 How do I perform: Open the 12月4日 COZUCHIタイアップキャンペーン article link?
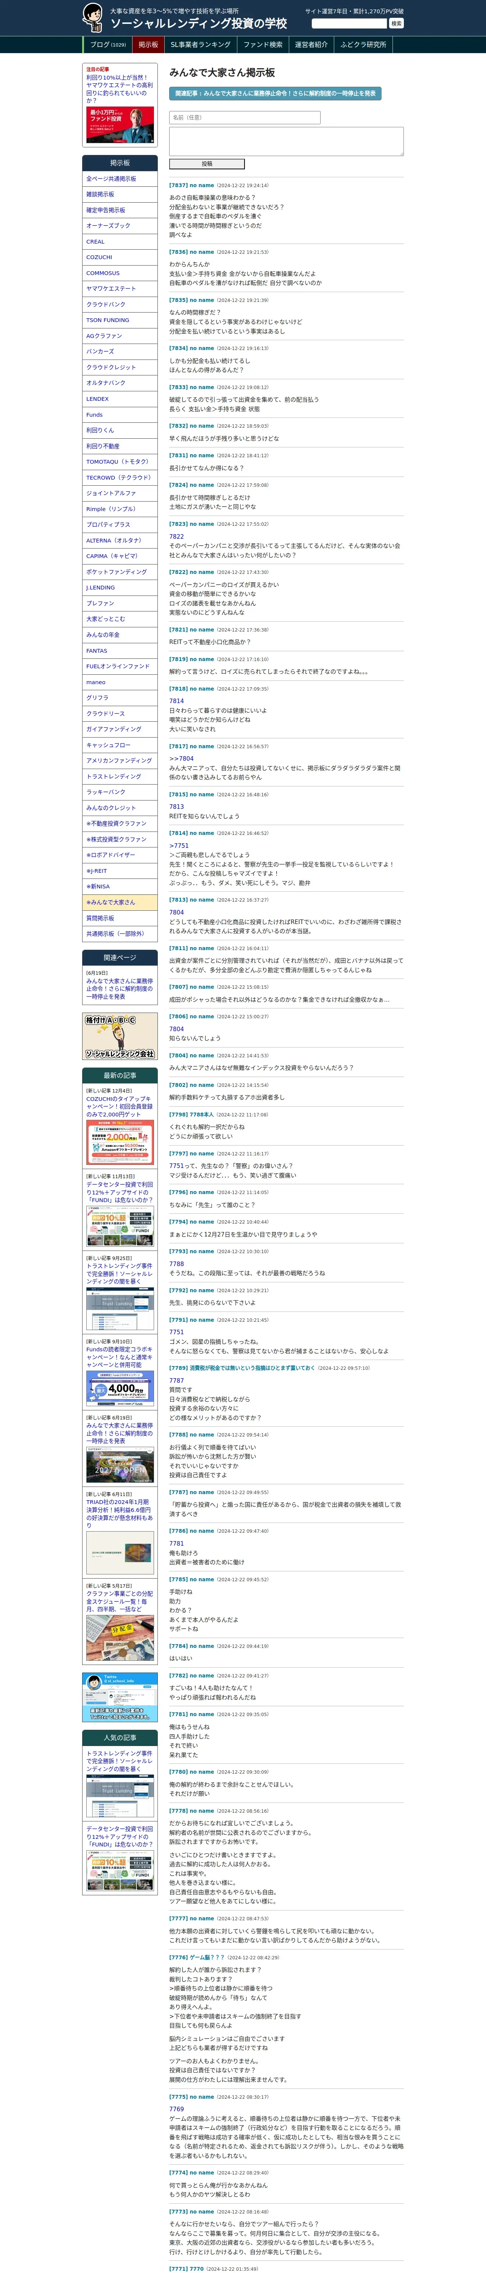pos(119,1107)
